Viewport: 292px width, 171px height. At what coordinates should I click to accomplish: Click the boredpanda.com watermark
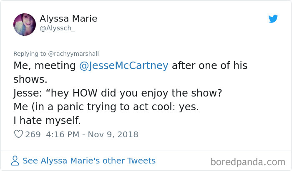[248, 161]
